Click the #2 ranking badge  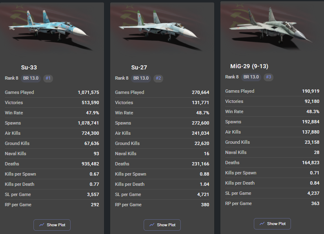[x=158, y=78]
